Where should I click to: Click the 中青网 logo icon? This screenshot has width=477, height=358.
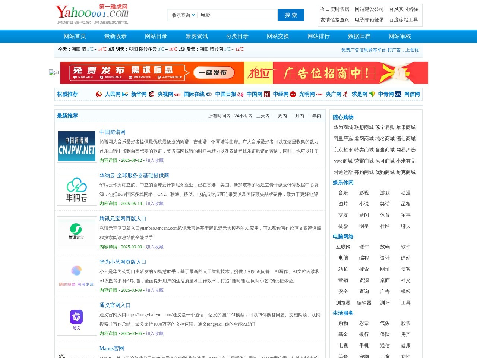point(372,94)
